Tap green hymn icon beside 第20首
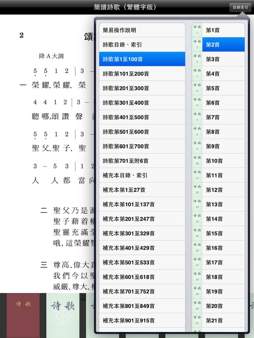The image size is (254, 338). (x=197, y=306)
